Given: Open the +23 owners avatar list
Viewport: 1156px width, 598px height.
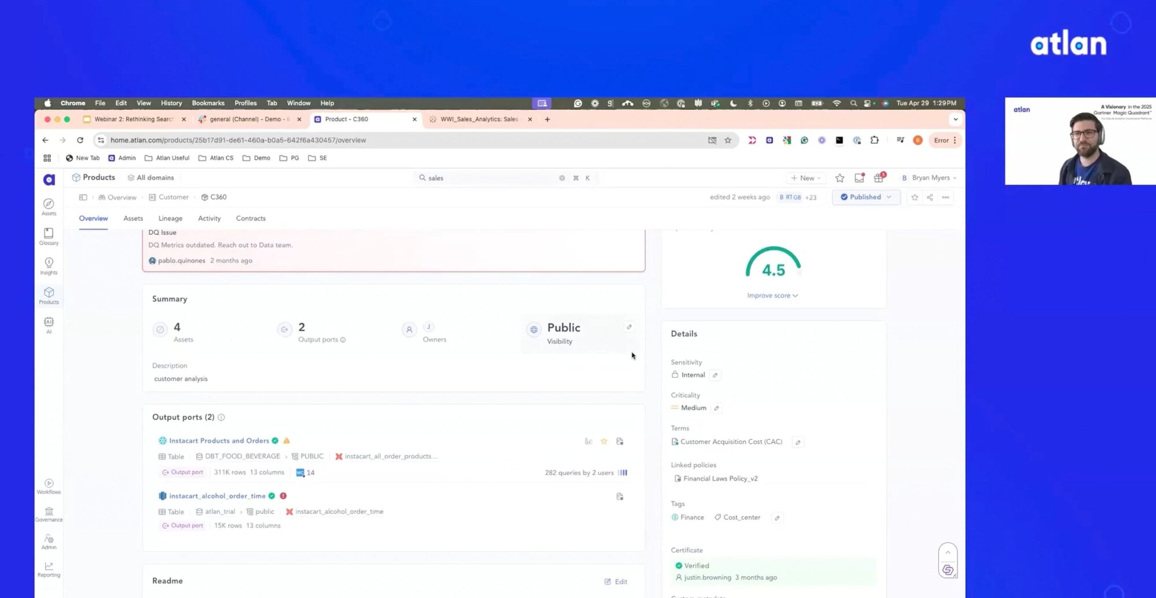Looking at the screenshot, I should click(x=811, y=197).
